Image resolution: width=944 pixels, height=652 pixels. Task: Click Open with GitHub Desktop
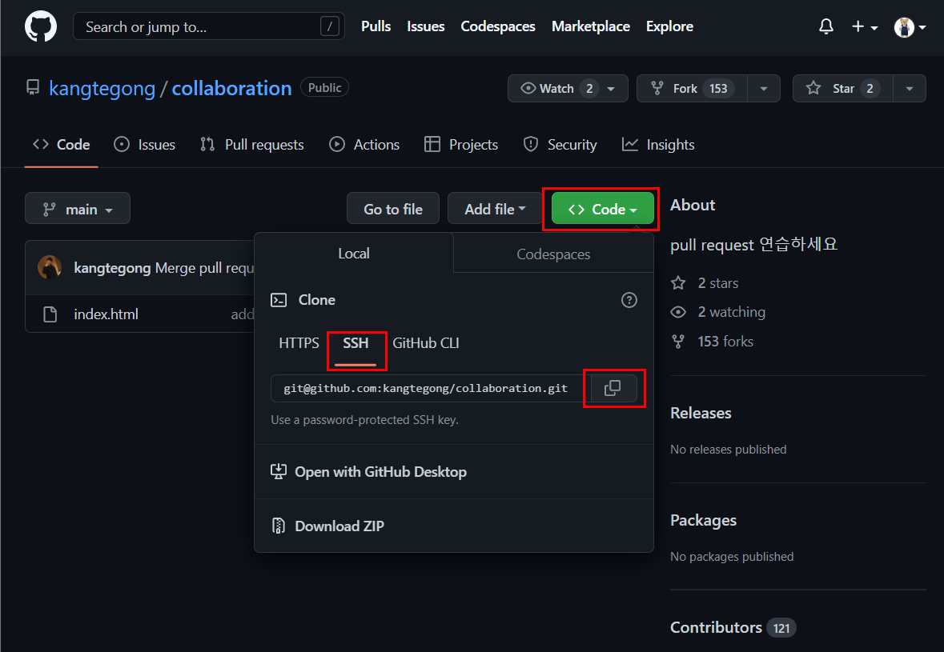pyautogui.click(x=369, y=471)
